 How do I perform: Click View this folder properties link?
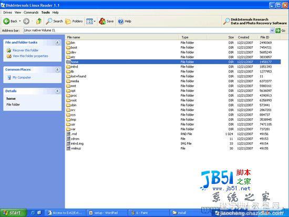pyautogui.click(x=30, y=56)
